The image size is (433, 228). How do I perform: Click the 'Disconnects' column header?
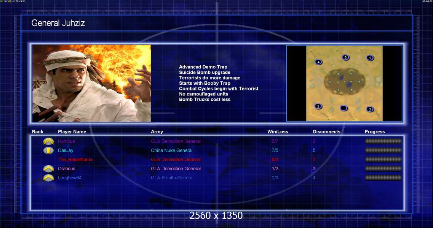coord(326,132)
